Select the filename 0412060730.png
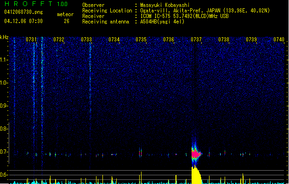The width and height of the screenshot is (289, 184). [23, 12]
